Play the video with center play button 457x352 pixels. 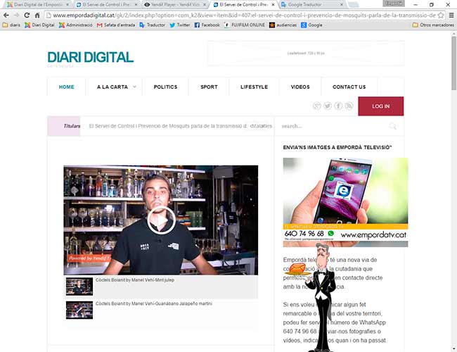point(161,222)
